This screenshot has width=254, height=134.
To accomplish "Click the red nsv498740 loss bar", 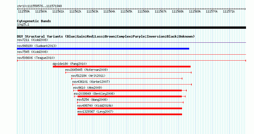I will point(130,108).
